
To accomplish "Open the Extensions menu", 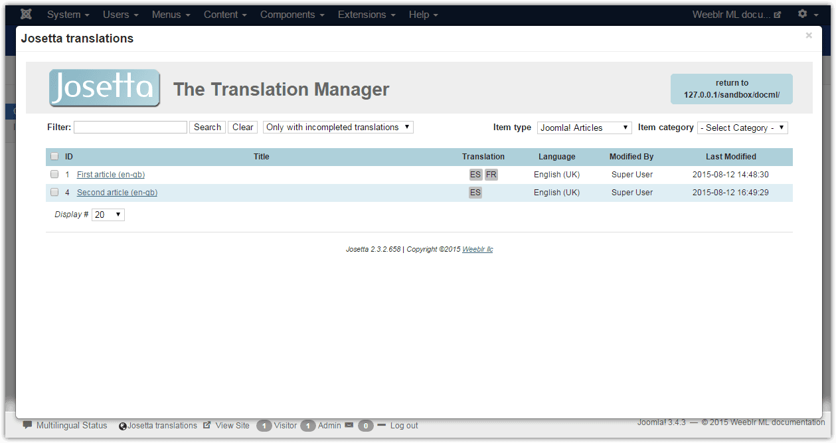I will [x=367, y=14].
